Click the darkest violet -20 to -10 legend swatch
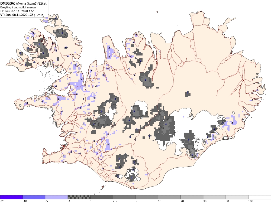 tap(11, 197)
